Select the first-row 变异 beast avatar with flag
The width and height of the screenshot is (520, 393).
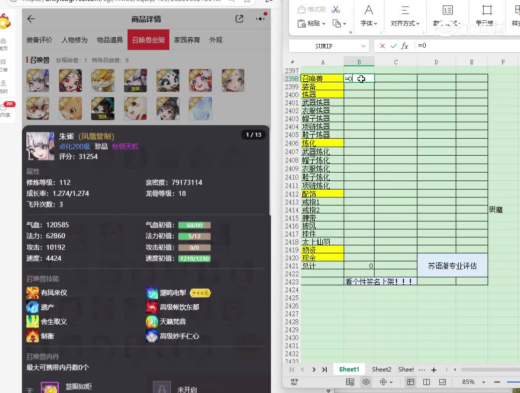click(x=135, y=80)
